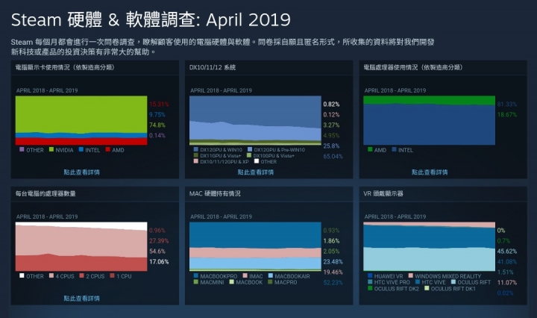Select OCULUS RIFT DK2 legend entry
Viewport: 537px width, 318px height.
tap(393, 289)
